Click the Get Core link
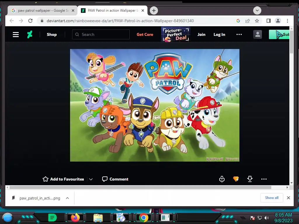The height and width of the screenshot is (224, 299). 145,34
